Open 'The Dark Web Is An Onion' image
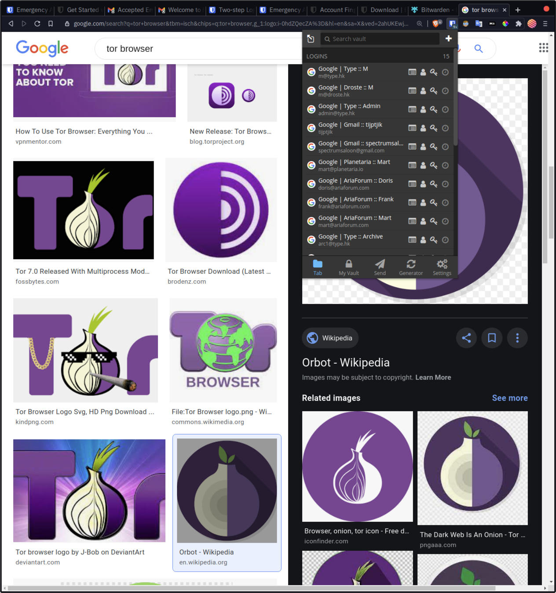This screenshot has width=556, height=593. point(472,468)
